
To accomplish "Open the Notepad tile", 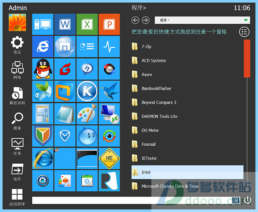I will tap(65, 114).
